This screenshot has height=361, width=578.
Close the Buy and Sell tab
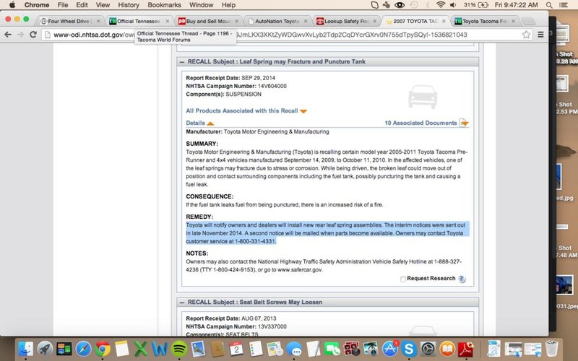236,22
